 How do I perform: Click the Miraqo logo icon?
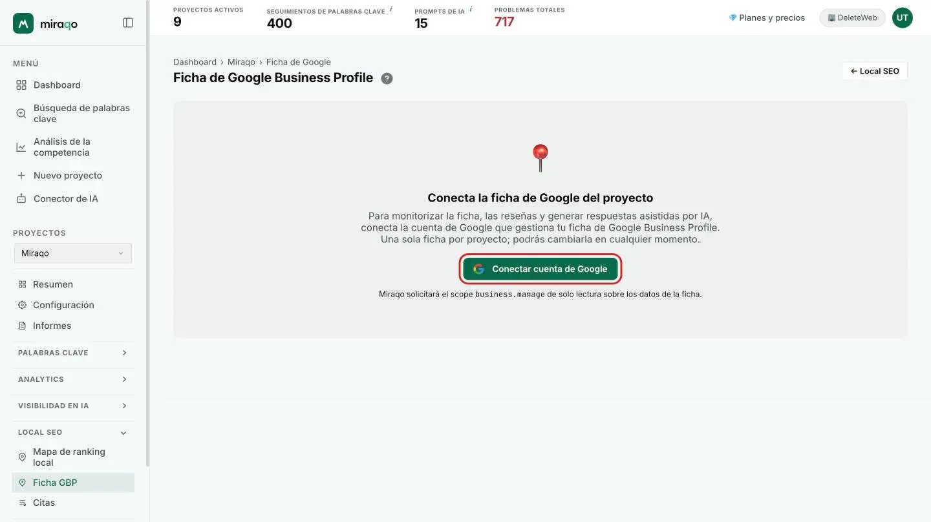23,23
